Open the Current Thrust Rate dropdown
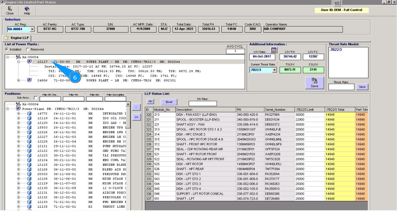 [x=274, y=70]
